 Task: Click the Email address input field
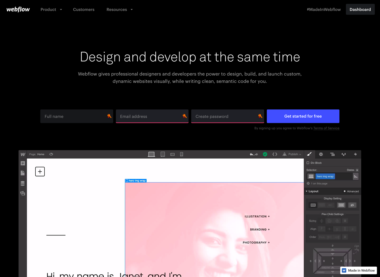tap(150, 117)
